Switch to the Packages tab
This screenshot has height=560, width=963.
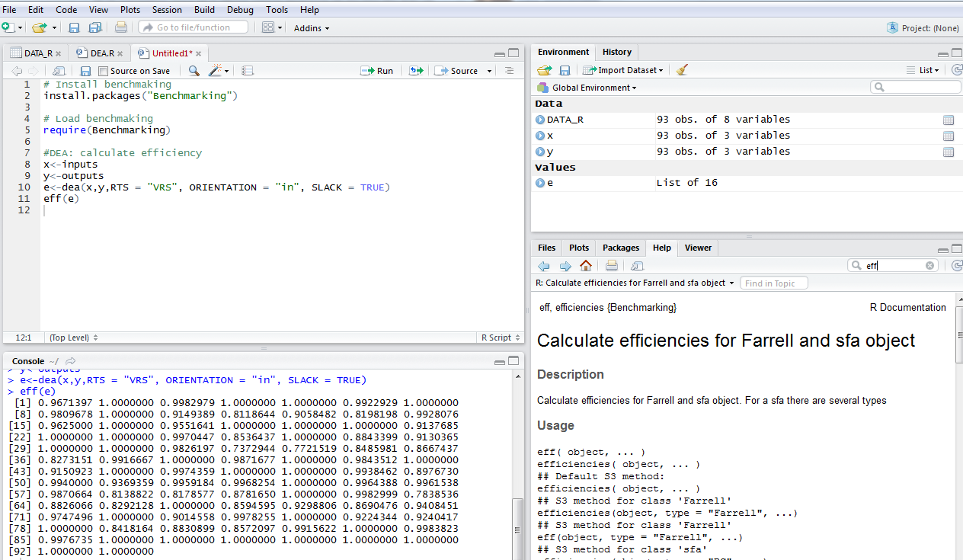point(621,248)
